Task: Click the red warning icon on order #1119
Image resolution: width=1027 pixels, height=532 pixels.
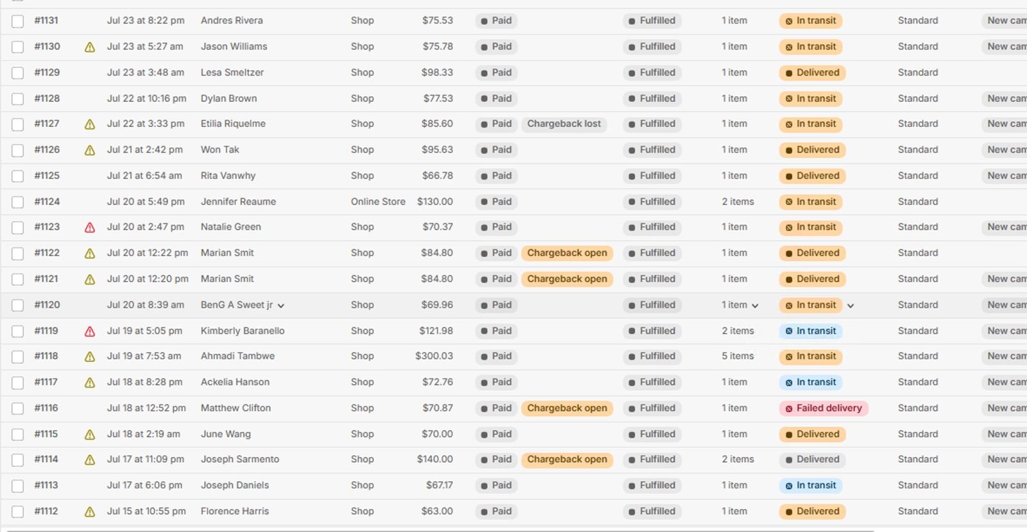Action: click(x=90, y=331)
